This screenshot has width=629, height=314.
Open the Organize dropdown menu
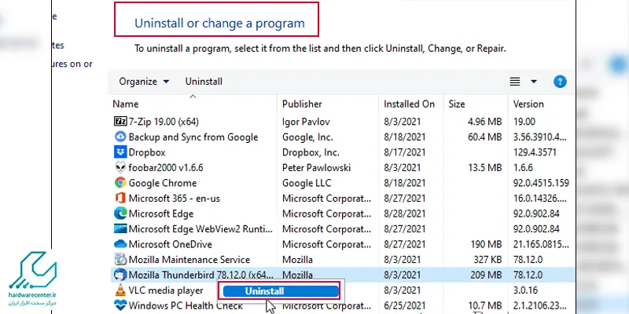[144, 82]
